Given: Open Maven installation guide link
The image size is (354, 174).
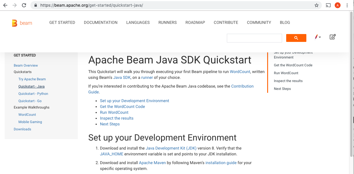Looking at the screenshot, I should 221,163.
